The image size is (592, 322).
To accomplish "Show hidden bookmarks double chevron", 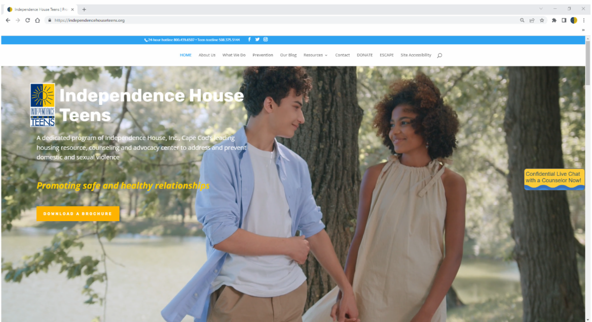I will pos(583,30).
